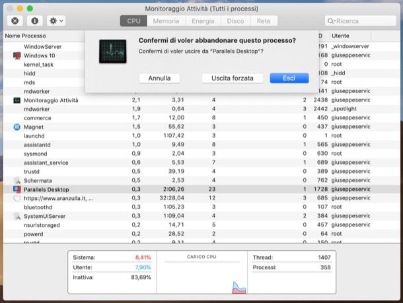403x303 pixels.
Task: Switch to the Rete tab
Action: pos(264,21)
